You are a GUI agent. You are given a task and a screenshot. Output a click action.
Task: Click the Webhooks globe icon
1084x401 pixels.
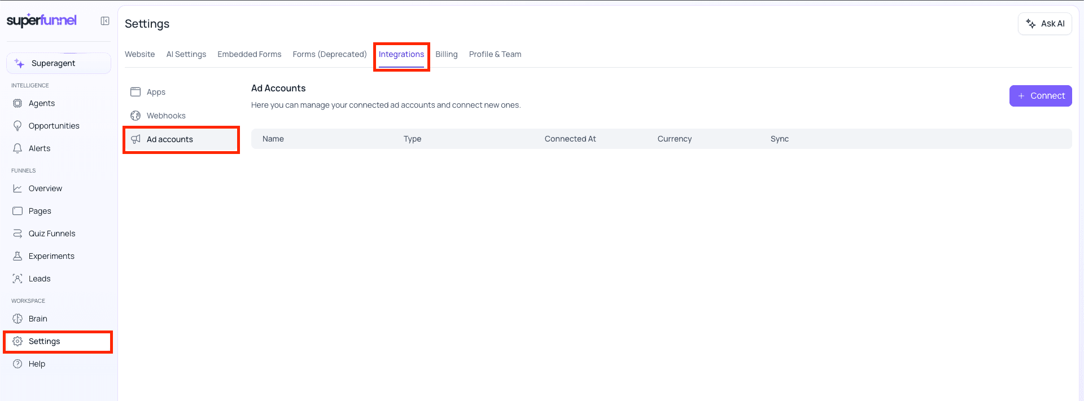(135, 116)
